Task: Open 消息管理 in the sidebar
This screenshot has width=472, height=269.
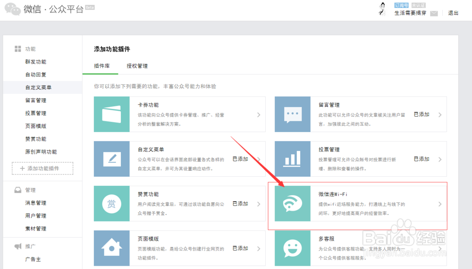Action: click(36, 203)
